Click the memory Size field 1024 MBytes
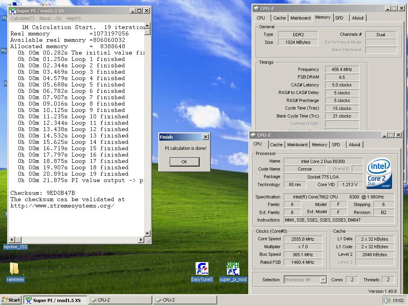Image resolution: width=408 pixels, height=306 pixels. pos(298,42)
